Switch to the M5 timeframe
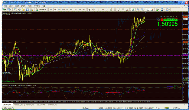Screen dimensions: 189x110 pos(55,9)
